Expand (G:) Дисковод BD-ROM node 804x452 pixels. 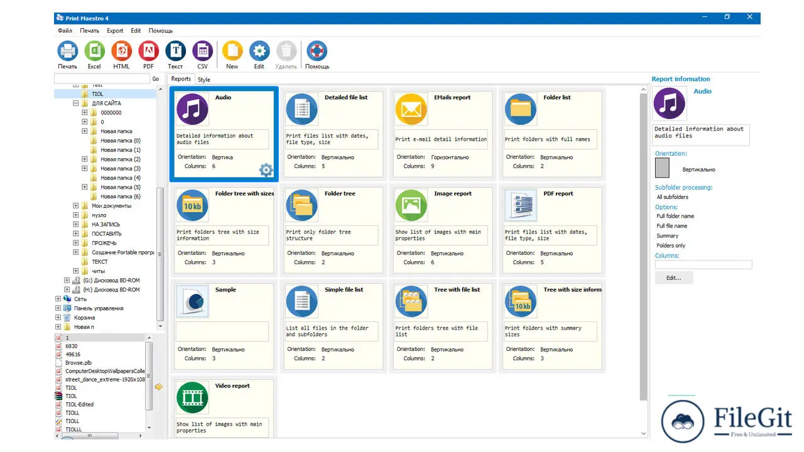(x=67, y=281)
